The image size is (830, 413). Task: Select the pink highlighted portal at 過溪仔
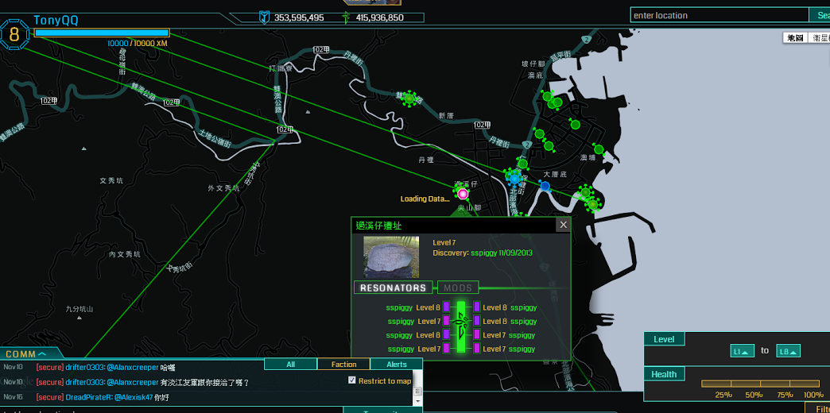pos(463,194)
